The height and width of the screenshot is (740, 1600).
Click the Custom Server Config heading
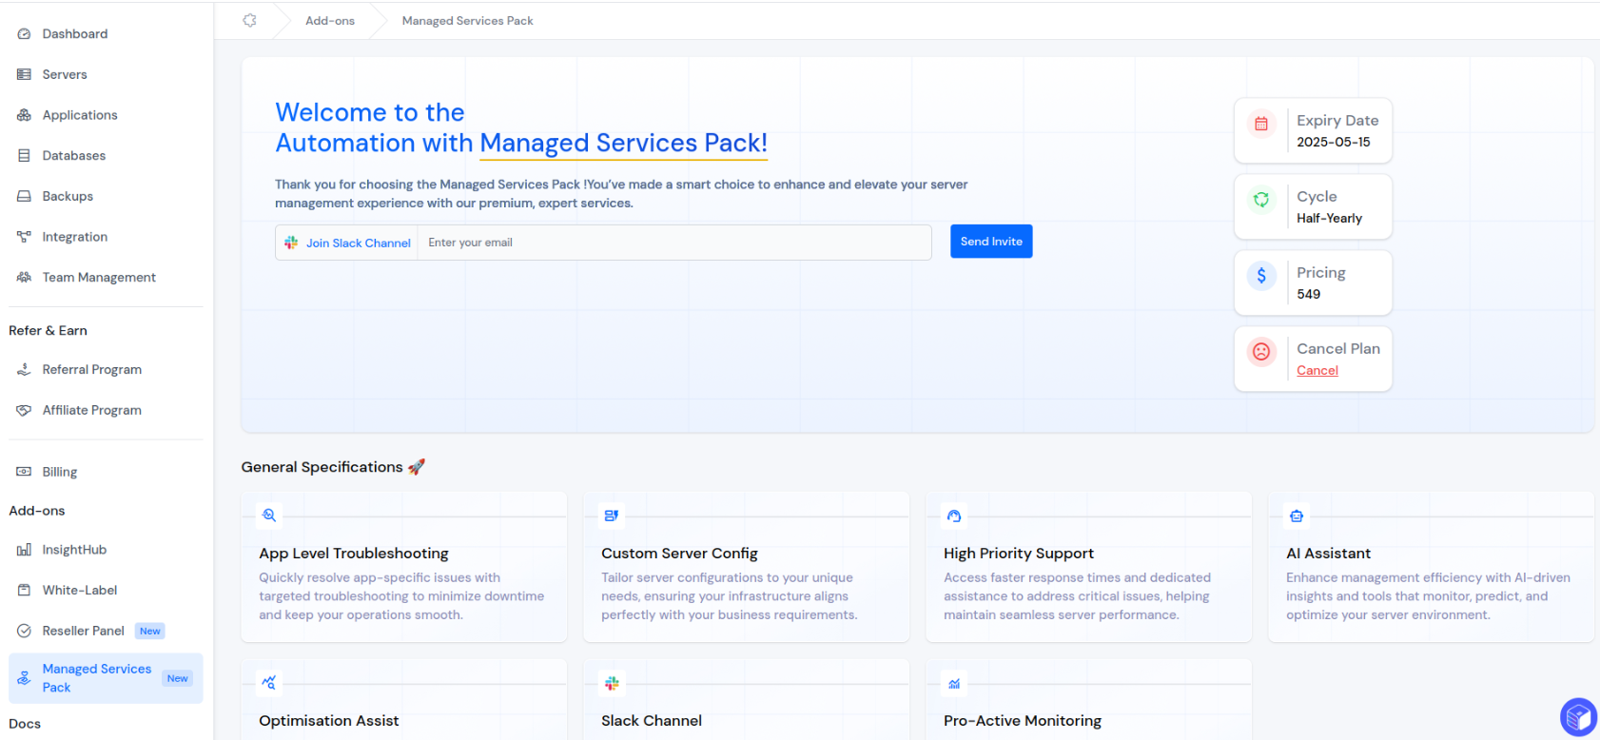pyautogui.click(x=679, y=554)
